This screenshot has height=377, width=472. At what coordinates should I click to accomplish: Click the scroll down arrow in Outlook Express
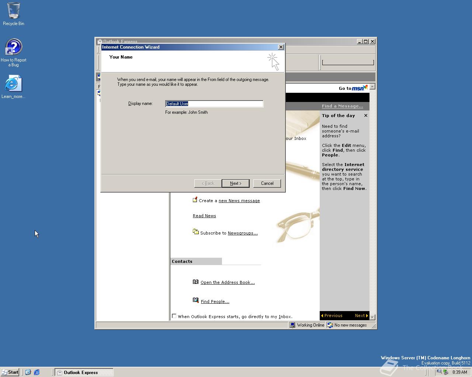click(x=372, y=317)
